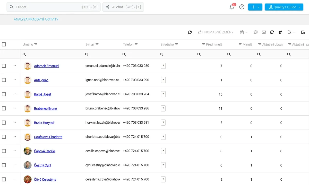Click the Hromadné změny button
This screenshot has height=185, width=309.
pyautogui.click(x=216, y=32)
